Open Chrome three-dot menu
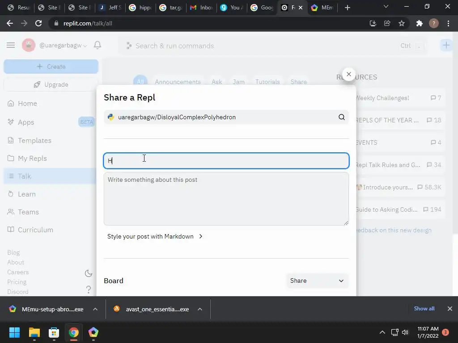Viewport: 458px width, 343px height. [x=448, y=23]
